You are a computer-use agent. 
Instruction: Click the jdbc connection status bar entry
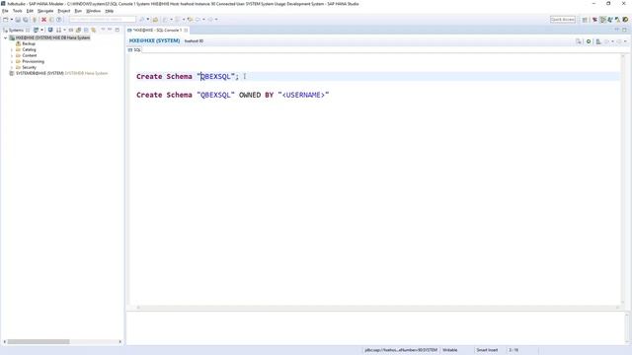(401, 350)
